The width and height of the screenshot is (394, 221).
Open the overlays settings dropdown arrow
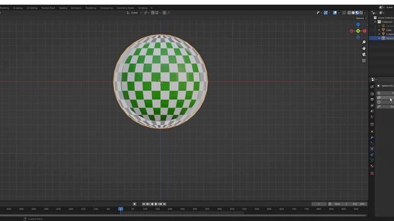pyautogui.click(x=339, y=13)
